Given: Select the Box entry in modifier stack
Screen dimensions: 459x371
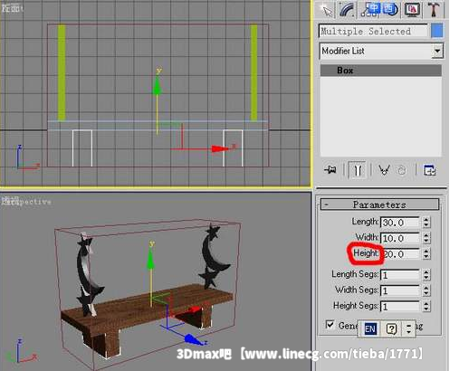Looking at the screenshot, I should tap(381, 71).
